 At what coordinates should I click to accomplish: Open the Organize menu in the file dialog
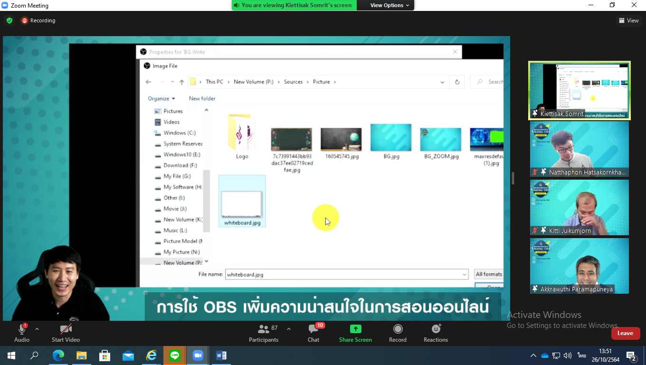[x=161, y=98]
